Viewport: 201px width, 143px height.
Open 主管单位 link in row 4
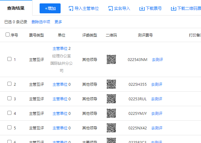point(60,113)
